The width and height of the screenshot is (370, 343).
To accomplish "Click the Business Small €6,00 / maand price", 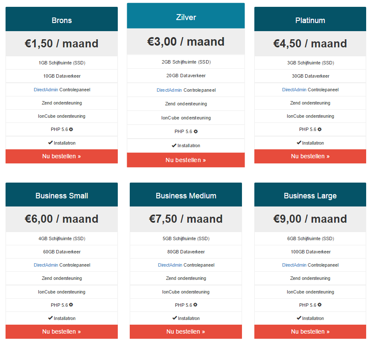I will pyautogui.click(x=61, y=219).
